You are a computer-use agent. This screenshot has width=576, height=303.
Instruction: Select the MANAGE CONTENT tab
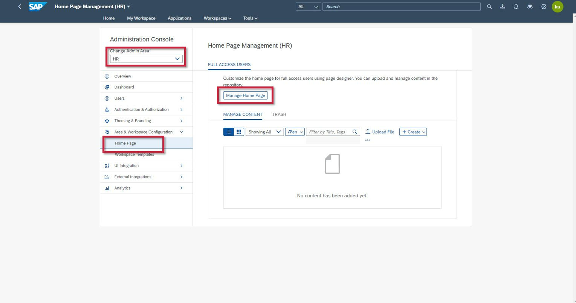pyautogui.click(x=243, y=115)
